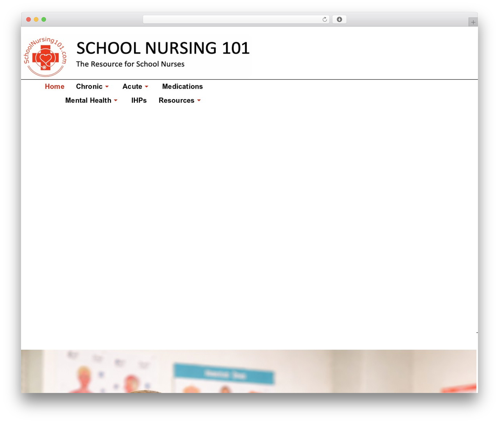Viewport: 499px width, 423px height.
Task: Select the Acute menu label
Action: click(132, 87)
